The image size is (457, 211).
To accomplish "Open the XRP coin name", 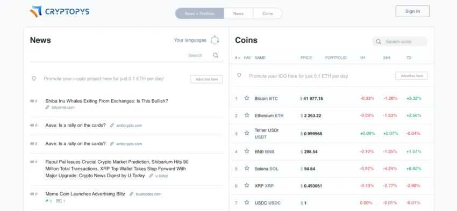I will pos(264,186).
